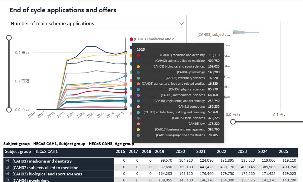Click the orange CAH03 legend marker
303x182 pixels.
pos(131,56)
